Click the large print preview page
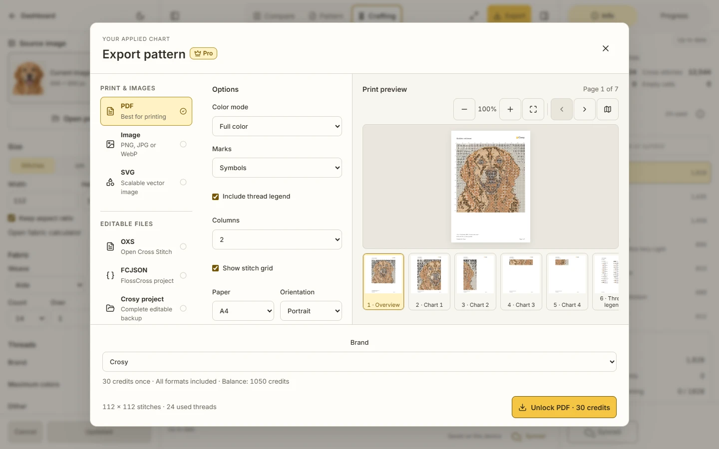The image size is (719, 449). coord(491,187)
